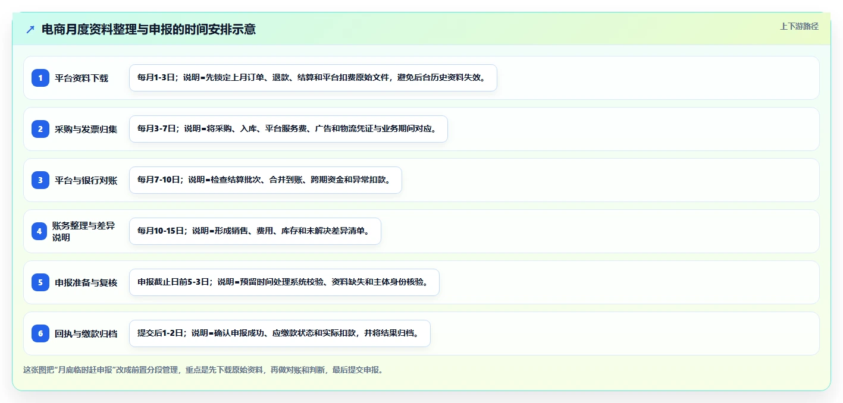Click the 每月10-15日 description box
The width and height of the screenshot is (843, 403).
[x=255, y=231]
